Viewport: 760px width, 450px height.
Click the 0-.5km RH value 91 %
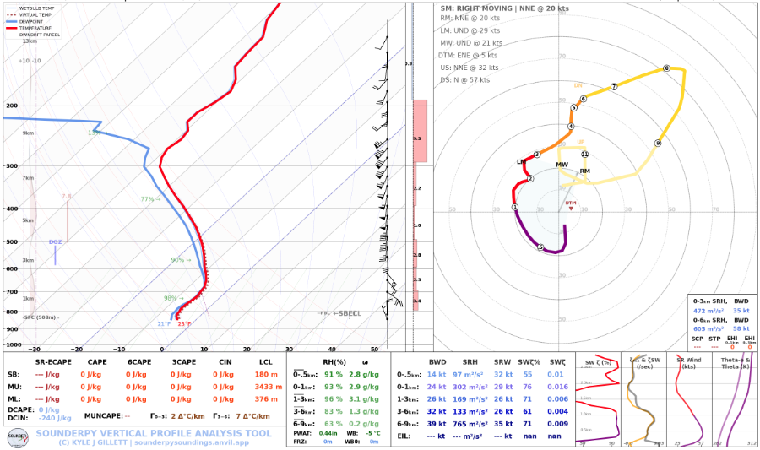pos(333,374)
